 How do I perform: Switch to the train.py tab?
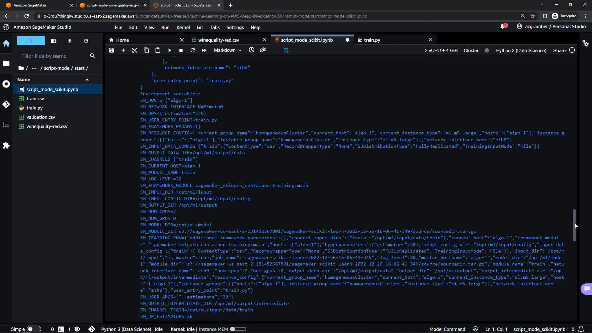click(372, 40)
